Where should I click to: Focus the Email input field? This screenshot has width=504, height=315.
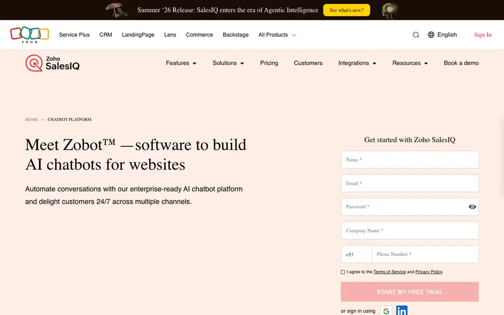tap(410, 183)
